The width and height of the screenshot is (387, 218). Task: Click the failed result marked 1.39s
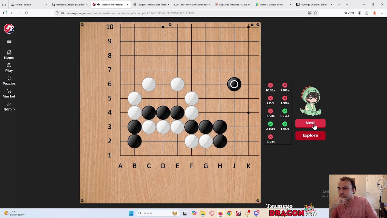click(285, 100)
